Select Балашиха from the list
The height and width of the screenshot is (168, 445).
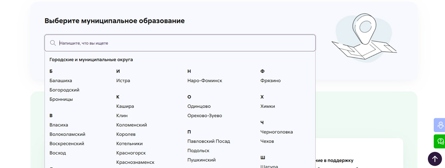(61, 80)
